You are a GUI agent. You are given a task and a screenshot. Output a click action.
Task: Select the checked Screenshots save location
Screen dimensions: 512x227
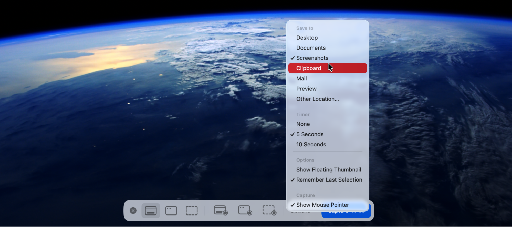328,58
